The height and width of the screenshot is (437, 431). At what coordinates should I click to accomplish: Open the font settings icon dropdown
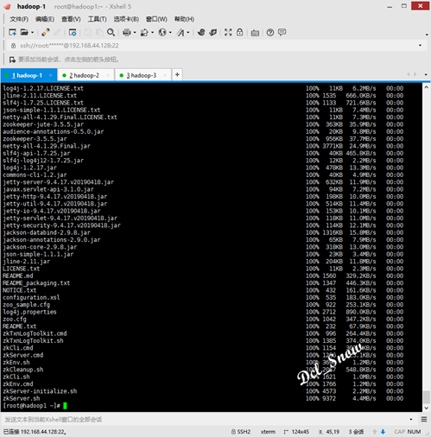188,33
